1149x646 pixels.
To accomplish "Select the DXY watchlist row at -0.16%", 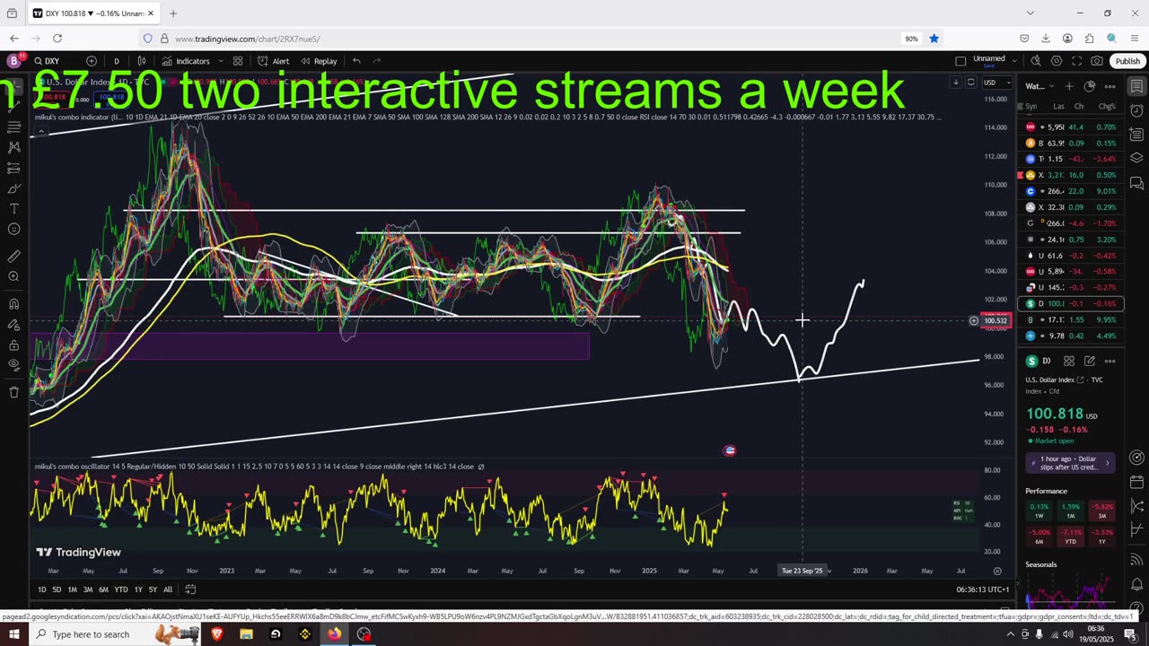I will [1072, 303].
